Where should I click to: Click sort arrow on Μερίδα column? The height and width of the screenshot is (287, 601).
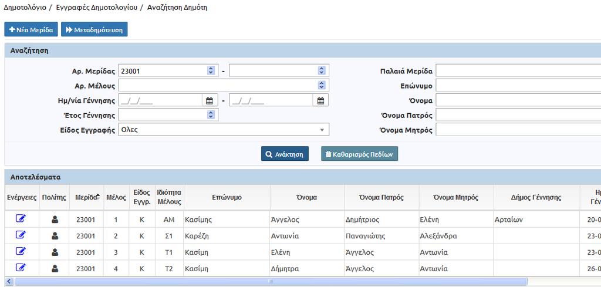98,196
